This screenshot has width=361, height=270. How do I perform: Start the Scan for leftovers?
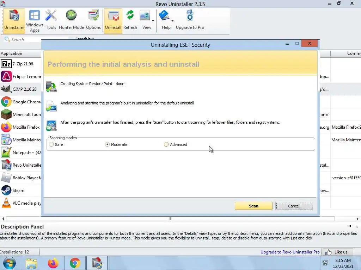click(x=253, y=206)
